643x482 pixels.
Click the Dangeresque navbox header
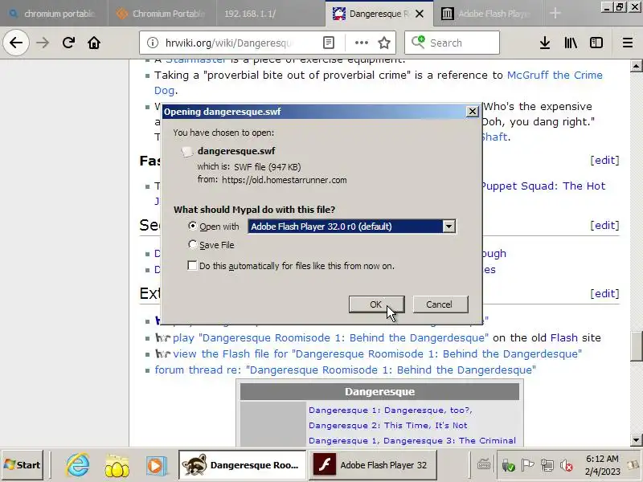click(x=379, y=391)
